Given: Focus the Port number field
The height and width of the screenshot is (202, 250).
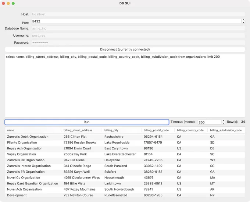Looking at the screenshot, I should (136, 21).
